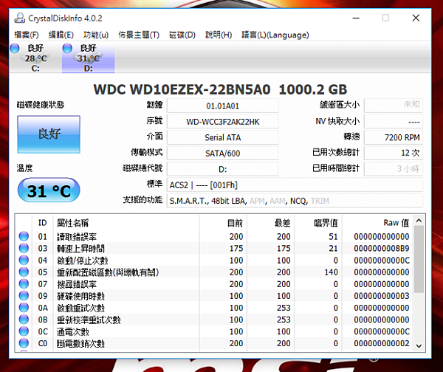Click the ID column header
443x372 pixels.
42,223
